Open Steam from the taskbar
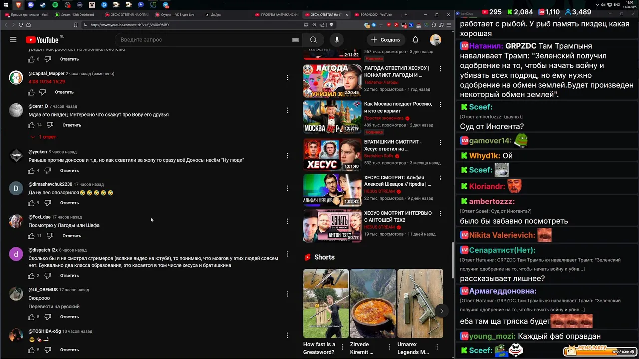This screenshot has width=639, height=359. [43, 5]
